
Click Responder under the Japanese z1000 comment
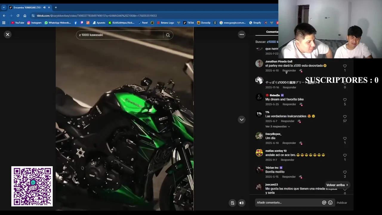coord(289,87)
